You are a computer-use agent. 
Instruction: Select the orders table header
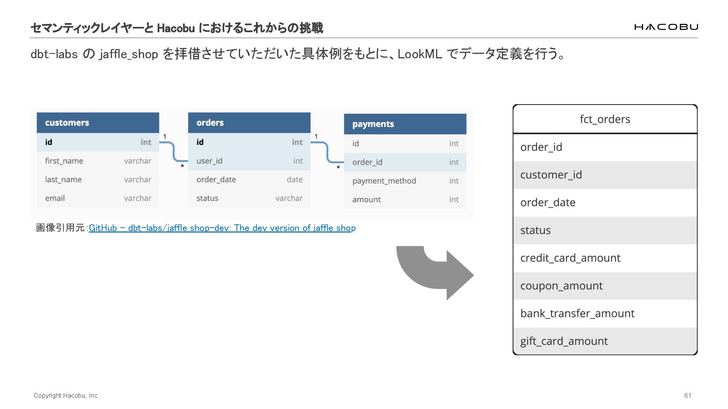coord(249,123)
